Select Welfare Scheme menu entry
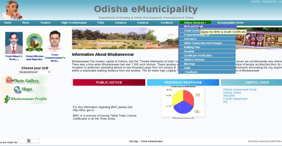The height and width of the screenshot is (146, 282). (207, 59)
